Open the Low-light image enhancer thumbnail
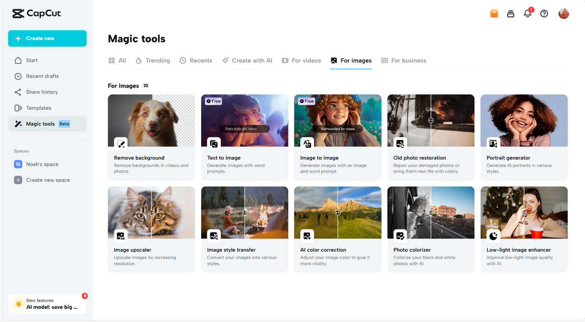 tap(524, 213)
